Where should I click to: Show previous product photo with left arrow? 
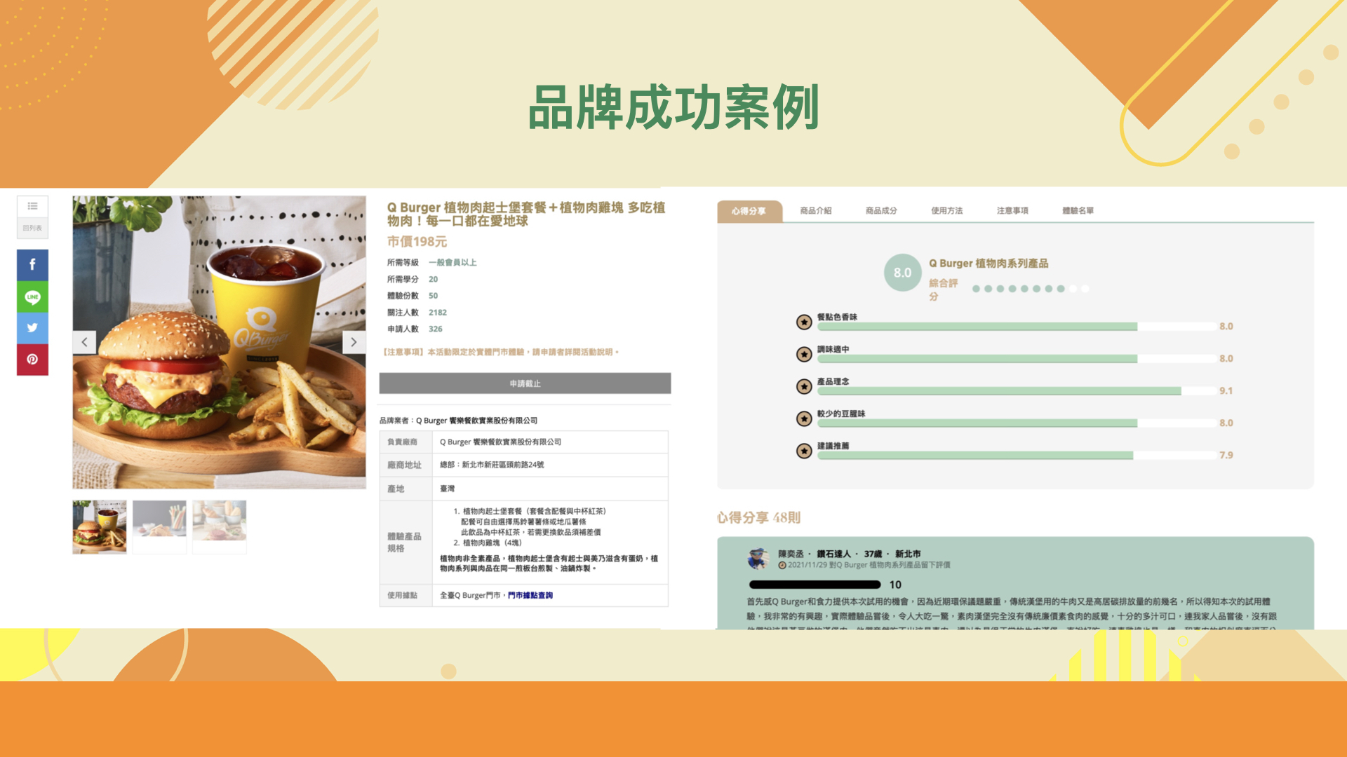tap(84, 342)
